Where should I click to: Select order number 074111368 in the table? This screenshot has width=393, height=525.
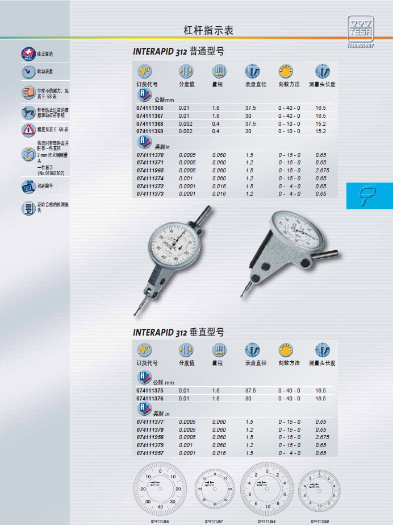click(150, 124)
